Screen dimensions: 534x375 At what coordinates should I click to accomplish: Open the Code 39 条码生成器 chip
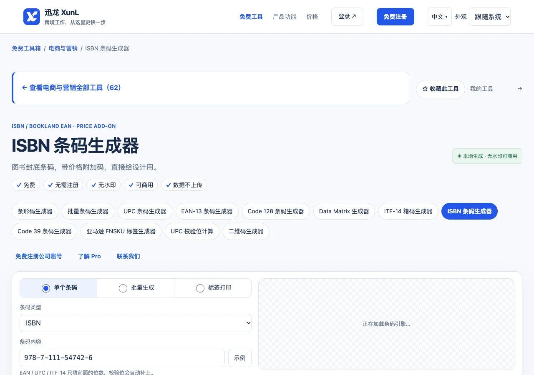coord(44,231)
